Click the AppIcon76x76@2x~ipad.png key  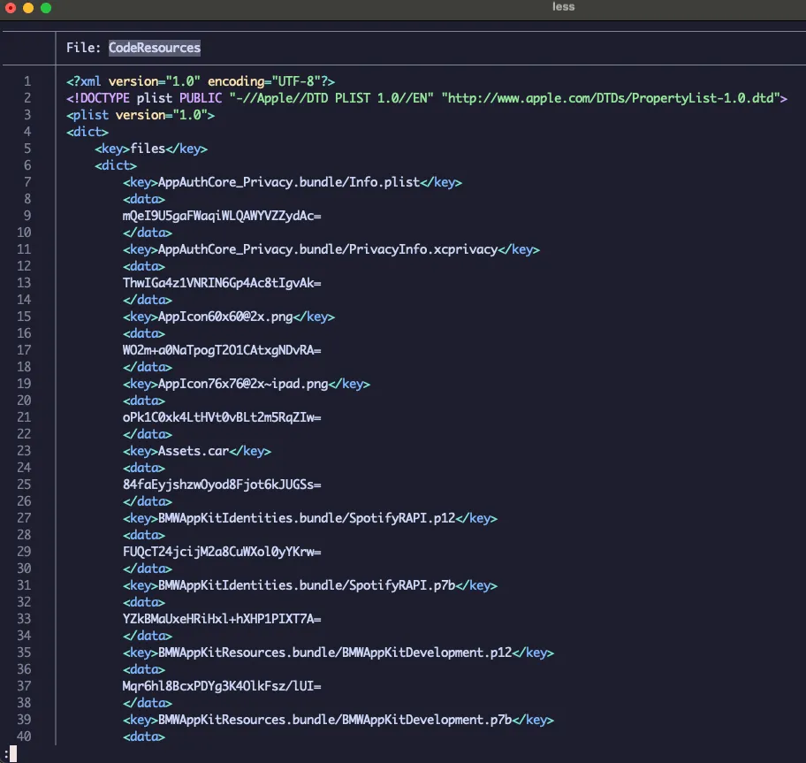point(247,384)
